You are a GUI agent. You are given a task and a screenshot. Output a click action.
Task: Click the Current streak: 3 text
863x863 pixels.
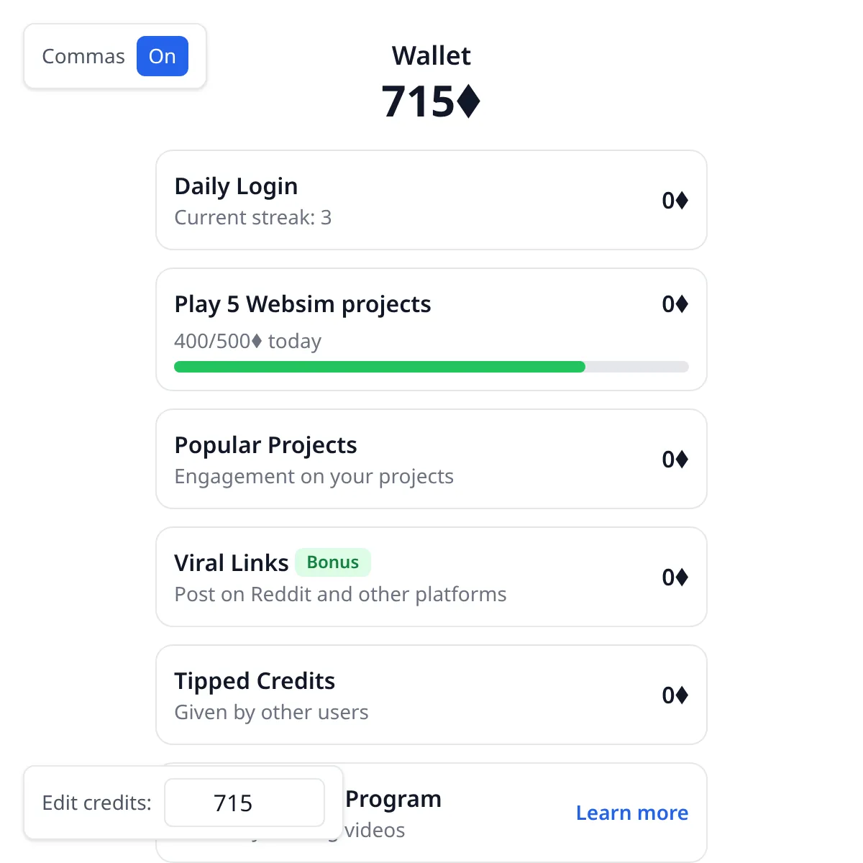(253, 217)
